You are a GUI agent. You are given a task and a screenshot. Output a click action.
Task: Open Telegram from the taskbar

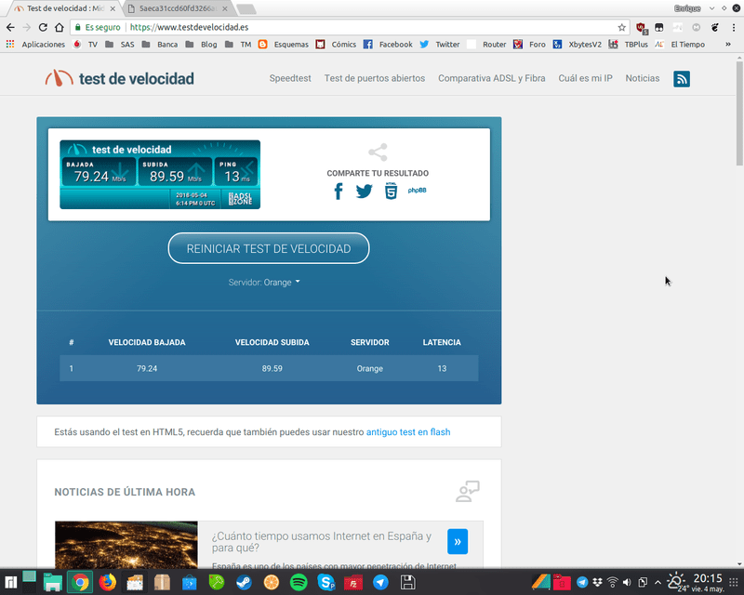click(380, 582)
